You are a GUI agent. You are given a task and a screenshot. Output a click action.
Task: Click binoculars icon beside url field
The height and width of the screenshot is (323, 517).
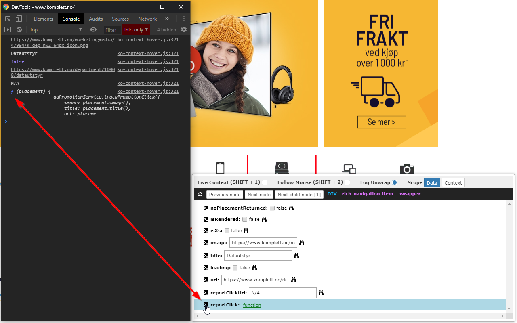(294, 280)
